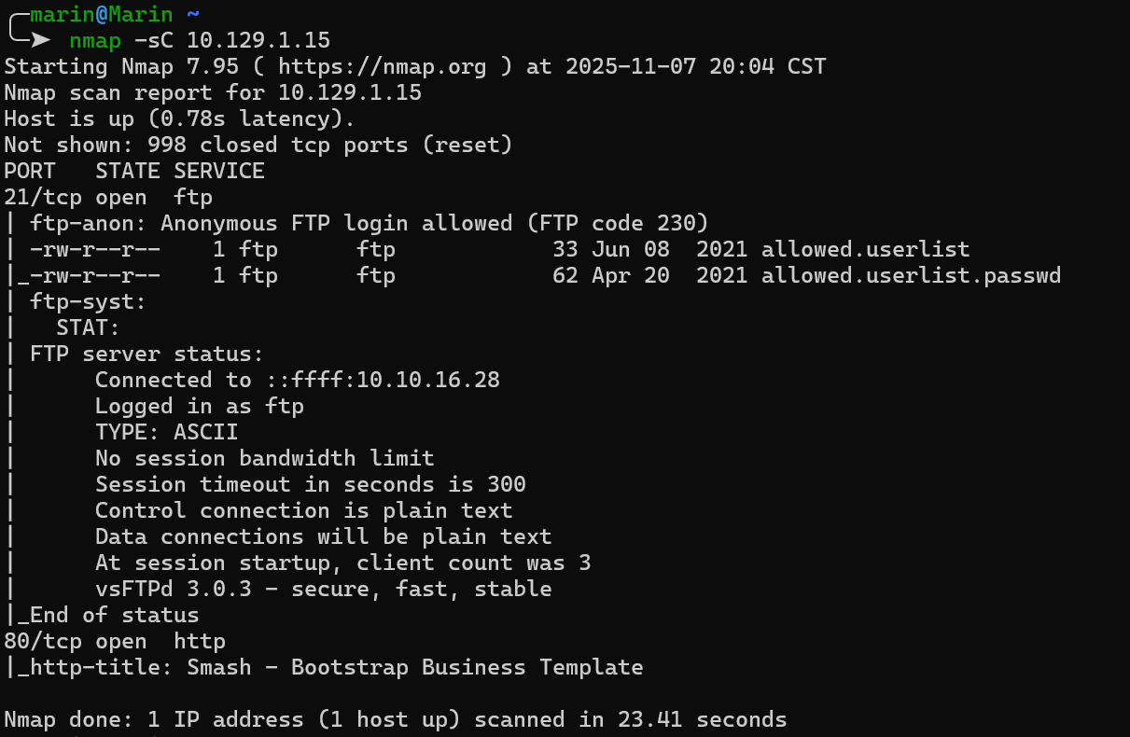Viewport: 1130px width, 737px height.
Task: Click the Nmap done summary line
Action: [x=395, y=719]
